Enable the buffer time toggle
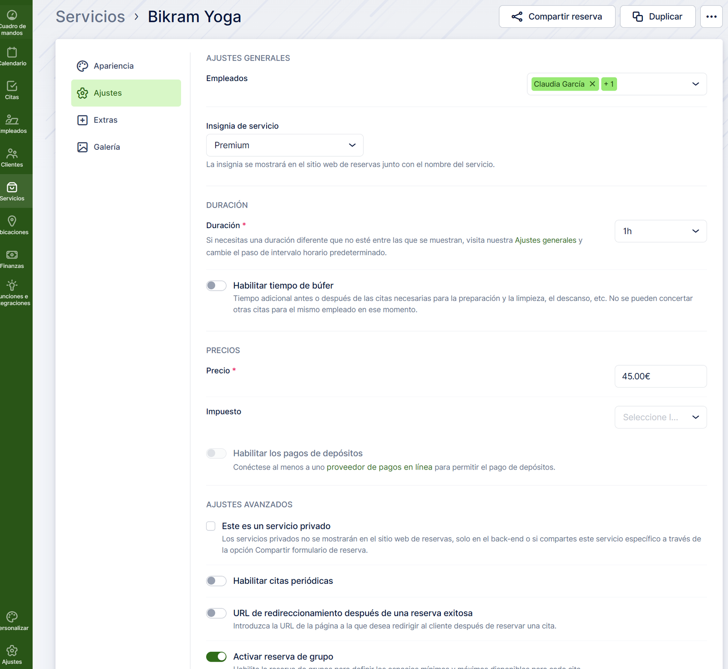Screen dimensions: 728x669 (216, 286)
